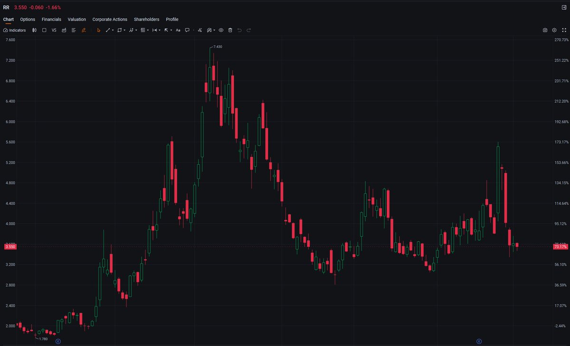The width and height of the screenshot is (570, 346).
Task: Click the eraser brush icon
Action: coord(200,30)
